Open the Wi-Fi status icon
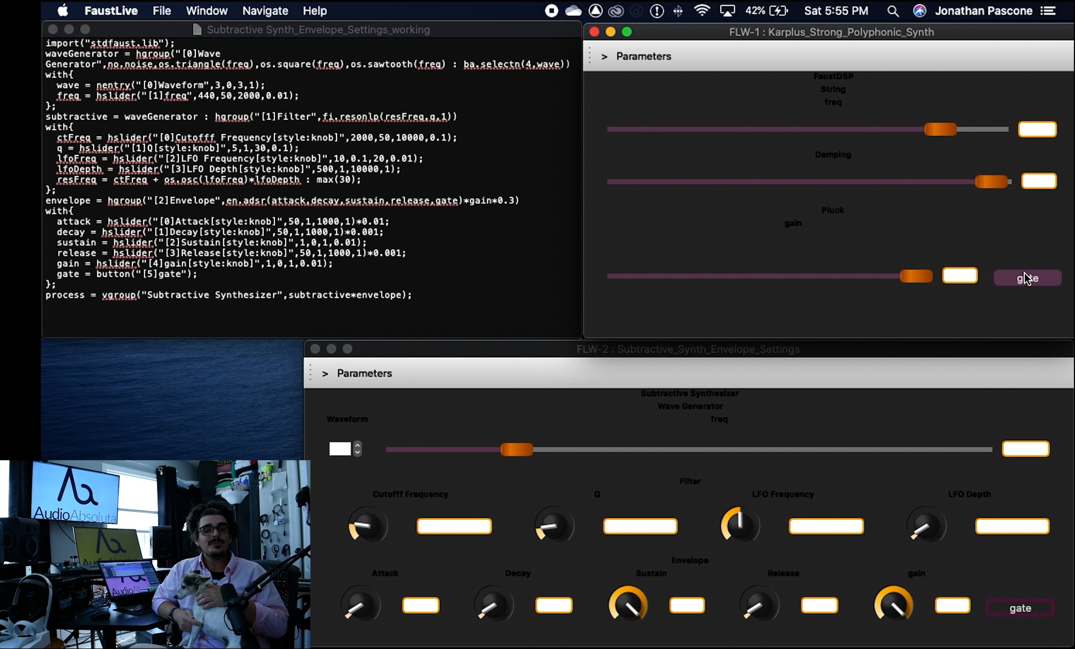The image size is (1075, 649). coord(701,11)
